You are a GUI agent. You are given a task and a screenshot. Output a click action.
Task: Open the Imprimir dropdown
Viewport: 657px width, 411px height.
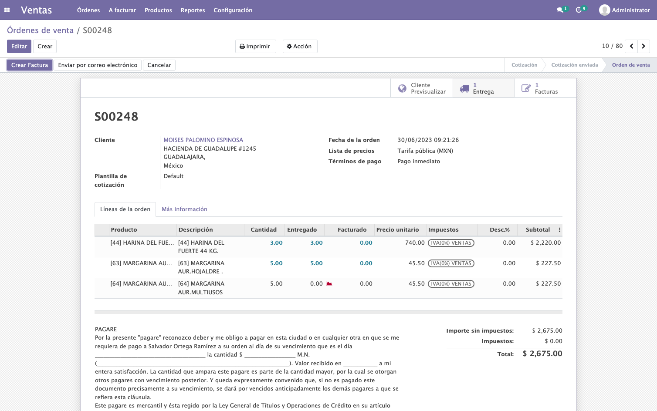pyautogui.click(x=255, y=46)
